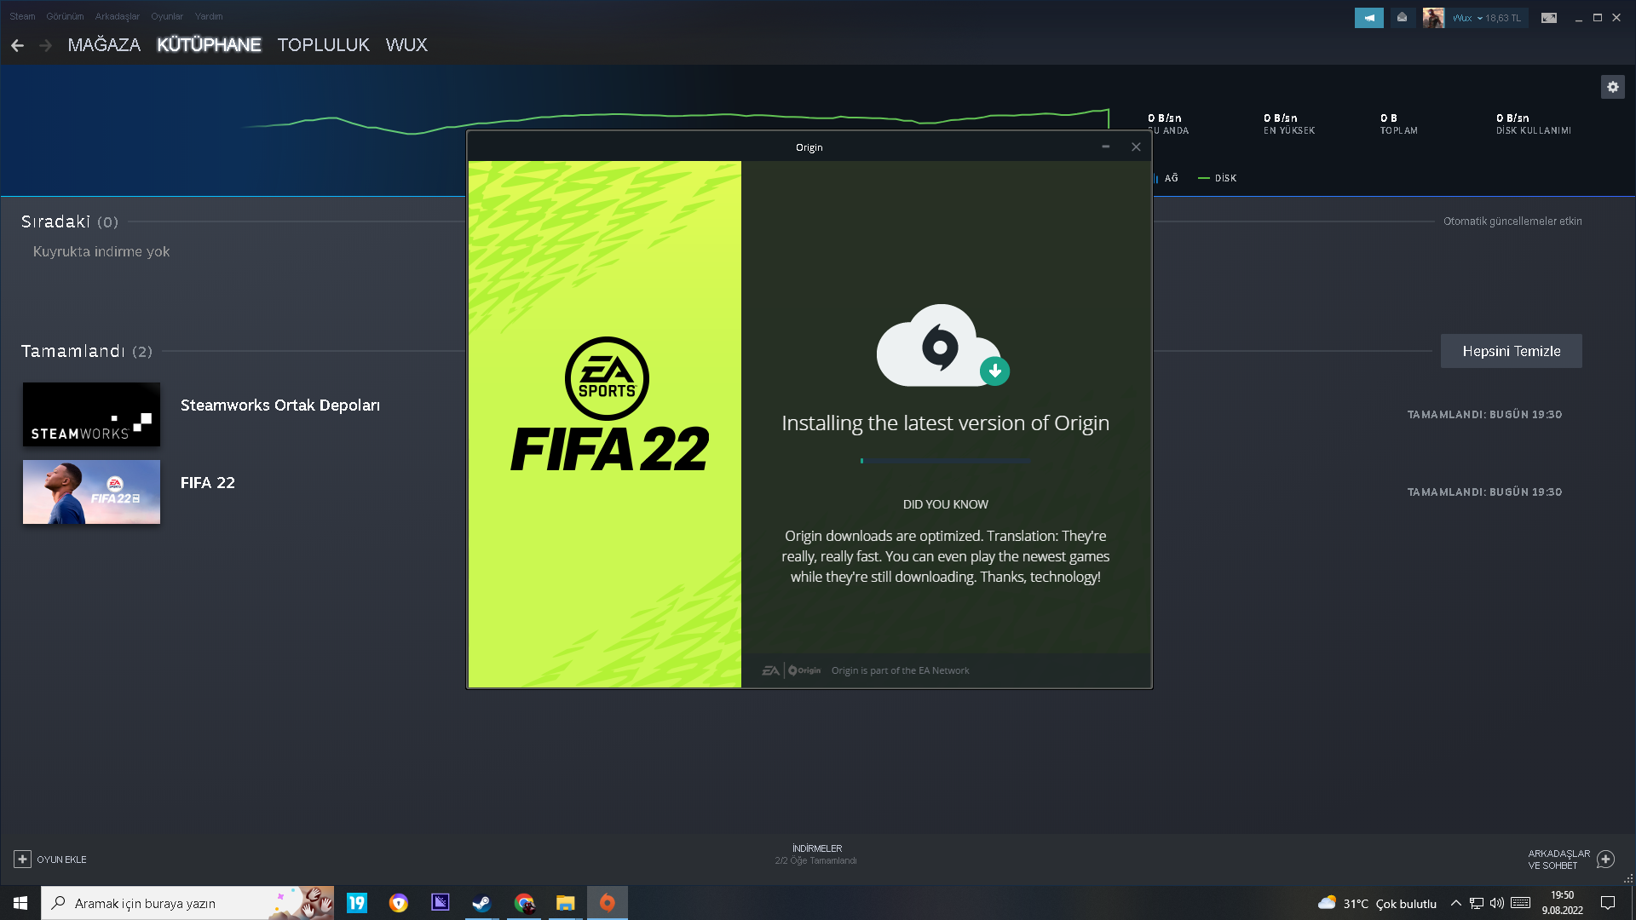
Task: Click the Hepsini Temizle button
Action: [x=1511, y=351]
